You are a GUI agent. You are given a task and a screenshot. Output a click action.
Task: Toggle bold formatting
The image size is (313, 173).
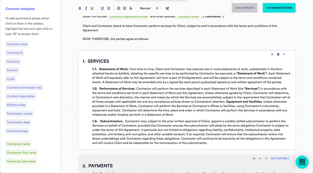(x=80, y=8)
